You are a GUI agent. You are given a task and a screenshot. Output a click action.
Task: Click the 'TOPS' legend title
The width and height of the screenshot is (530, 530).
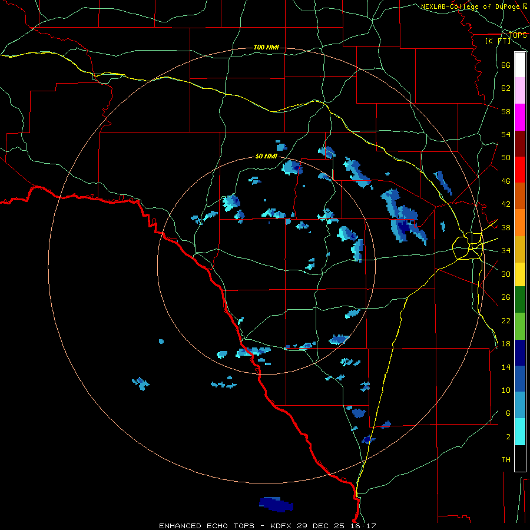pos(518,35)
